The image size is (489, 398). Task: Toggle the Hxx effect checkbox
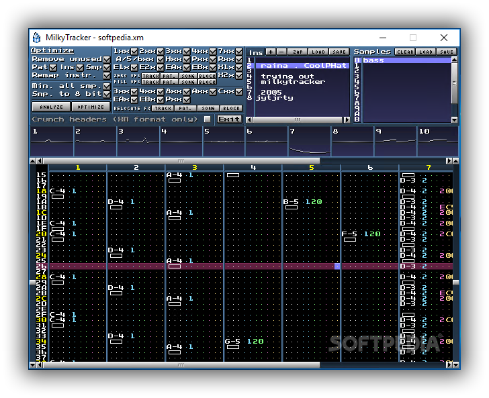pyautogui.click(x=187, y=59)
